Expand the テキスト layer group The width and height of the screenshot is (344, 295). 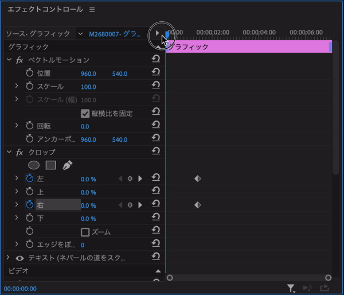[8, 257]
